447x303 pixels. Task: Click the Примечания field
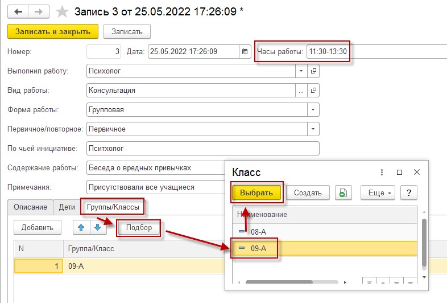[x=156, y=187]
